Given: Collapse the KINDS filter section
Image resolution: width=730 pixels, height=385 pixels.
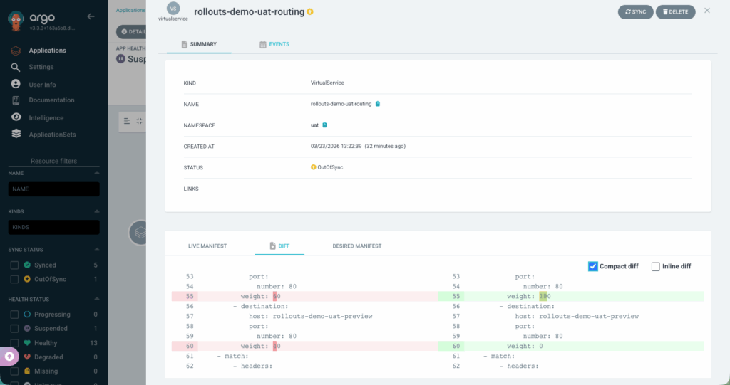Looking at the screenshot, I should click(97, 211).
